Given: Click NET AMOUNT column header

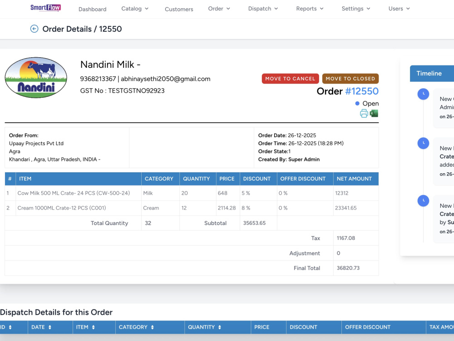Looking at the screenshot, I should [x=356, y=179].
